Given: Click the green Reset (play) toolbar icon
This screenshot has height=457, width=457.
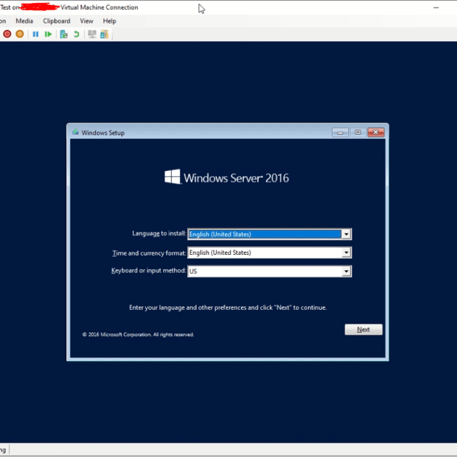Looking at the screenshot, I should (x=48, y=34).
